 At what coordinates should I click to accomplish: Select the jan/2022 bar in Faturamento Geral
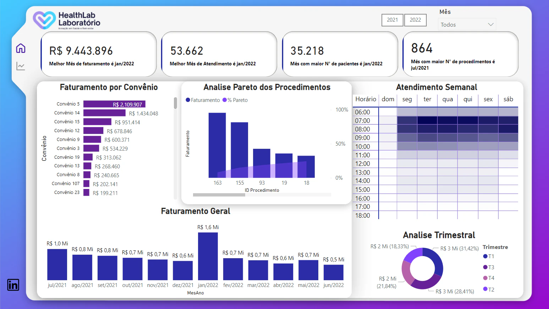pos(208,256)
